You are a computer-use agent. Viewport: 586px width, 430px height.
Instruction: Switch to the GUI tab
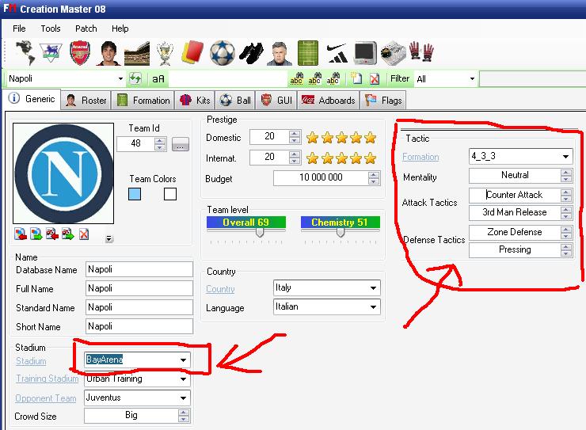(x=276, y=100)
